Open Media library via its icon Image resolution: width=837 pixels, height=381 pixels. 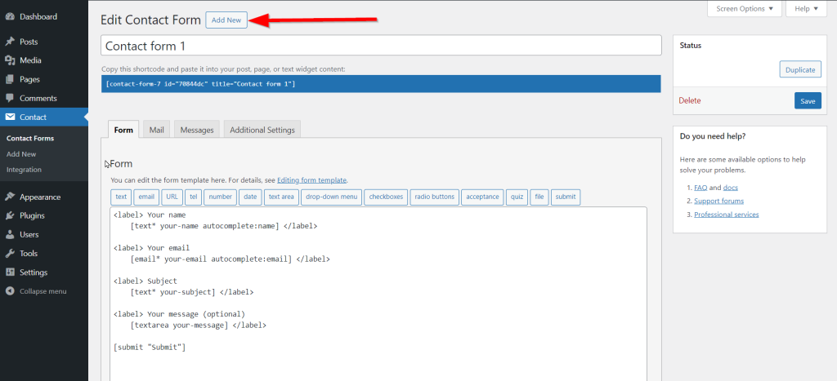(10, 60)
